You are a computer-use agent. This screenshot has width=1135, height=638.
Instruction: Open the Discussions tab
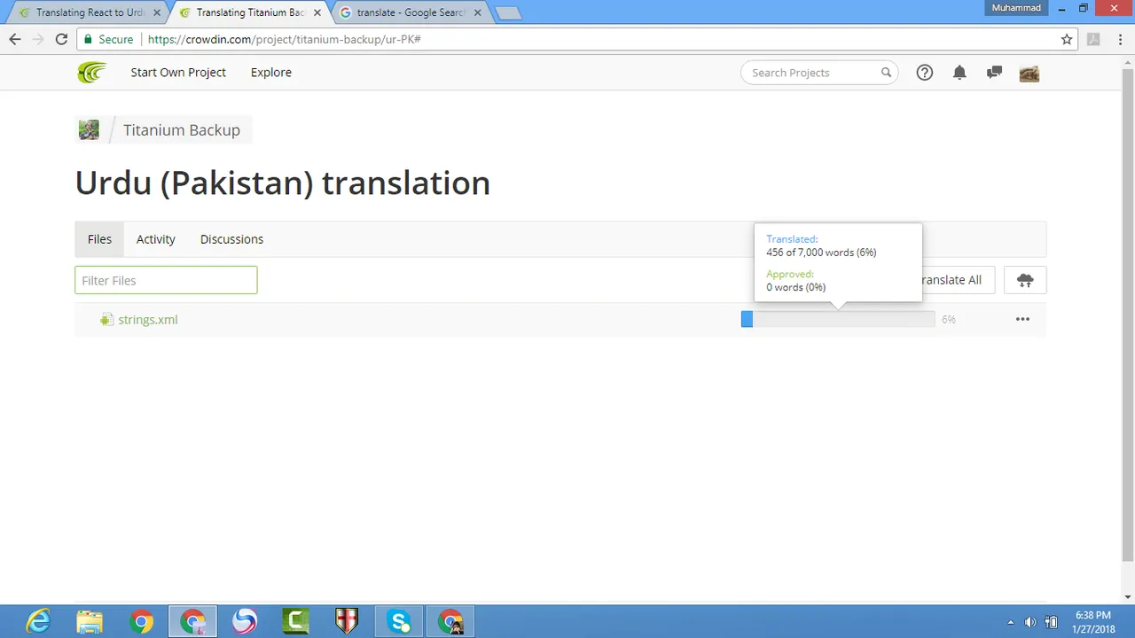point(231,239)
